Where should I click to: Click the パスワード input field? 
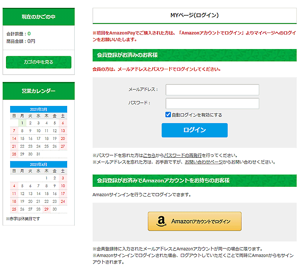(212, 103)
